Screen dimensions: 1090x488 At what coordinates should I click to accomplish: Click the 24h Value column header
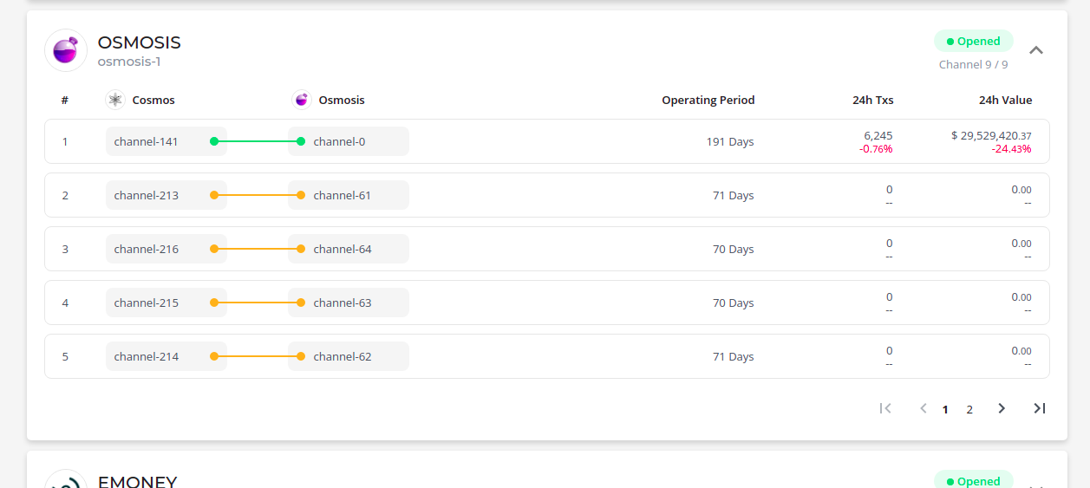(1005, 100)
